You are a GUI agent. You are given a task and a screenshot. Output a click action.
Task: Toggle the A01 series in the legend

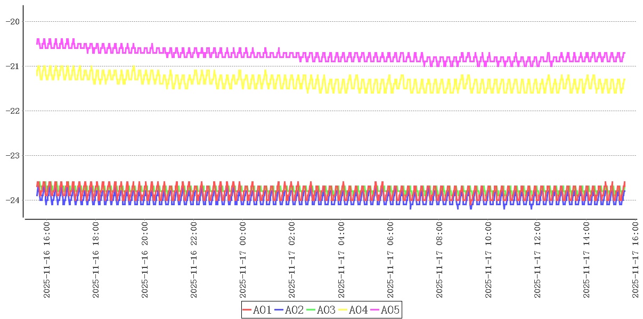coord(257,310)
